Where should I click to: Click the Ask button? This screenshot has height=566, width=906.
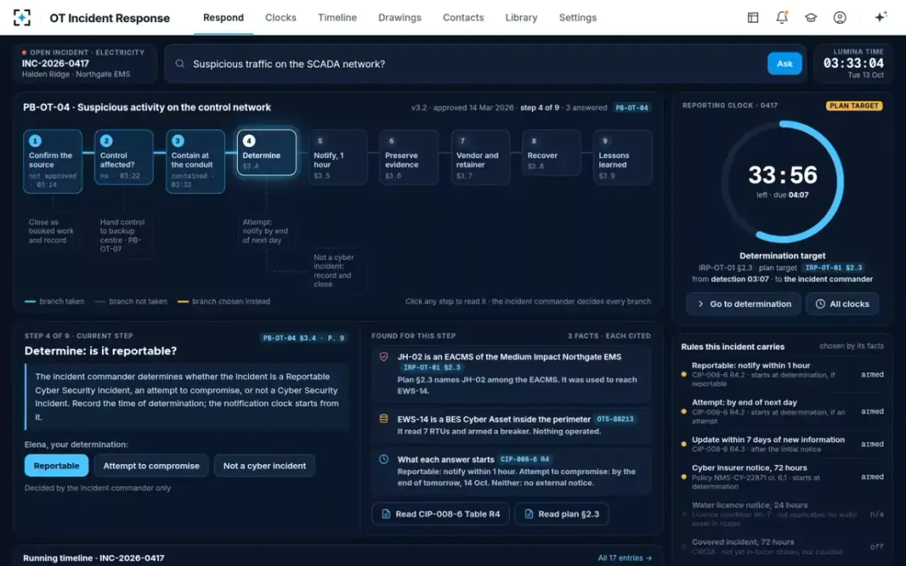click(x=784, y=63)
